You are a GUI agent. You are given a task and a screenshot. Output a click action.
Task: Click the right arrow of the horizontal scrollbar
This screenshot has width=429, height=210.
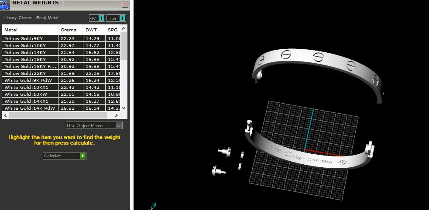click(x=116, y=115)
